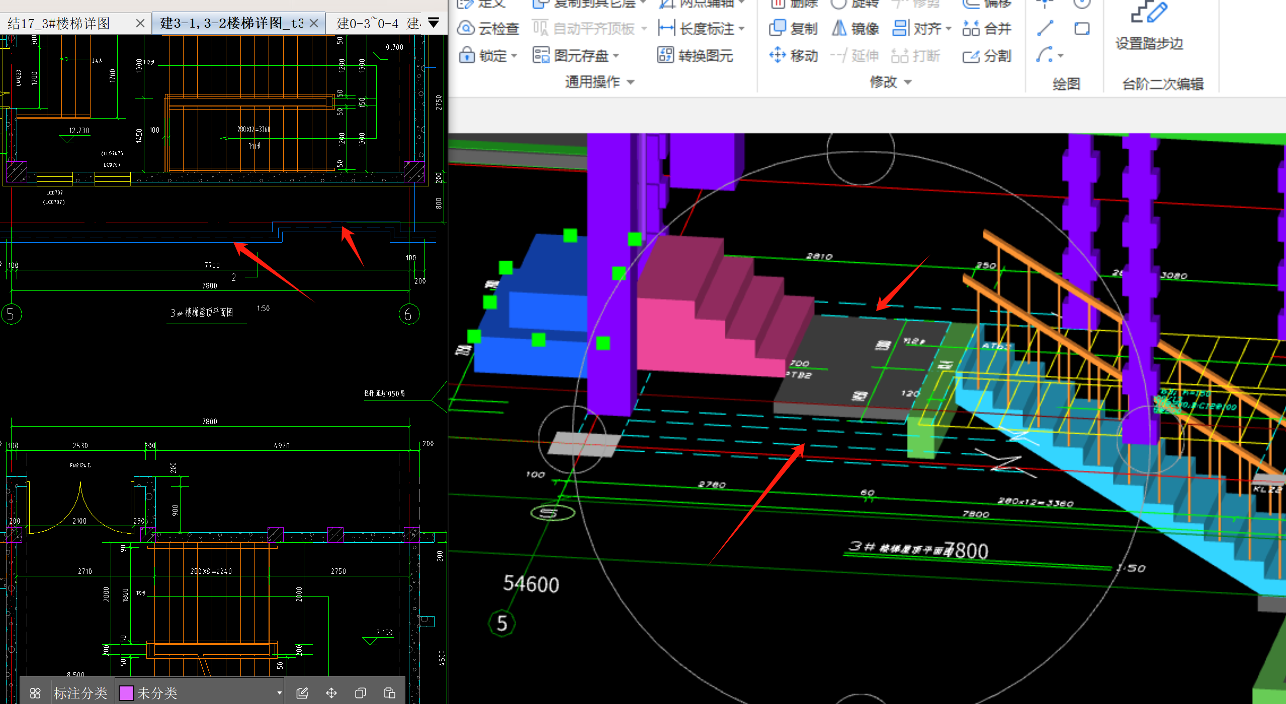Select the arc draw tool
Image resolution: width=1286 pixels, height=704 pixels.
click(x=1045, y=55)
